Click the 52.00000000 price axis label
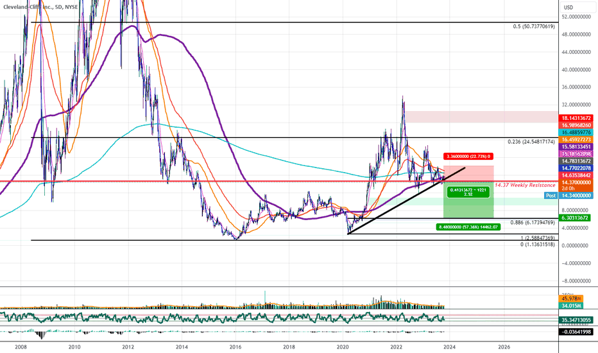This screenshot has width=598, height=353. 576,17
